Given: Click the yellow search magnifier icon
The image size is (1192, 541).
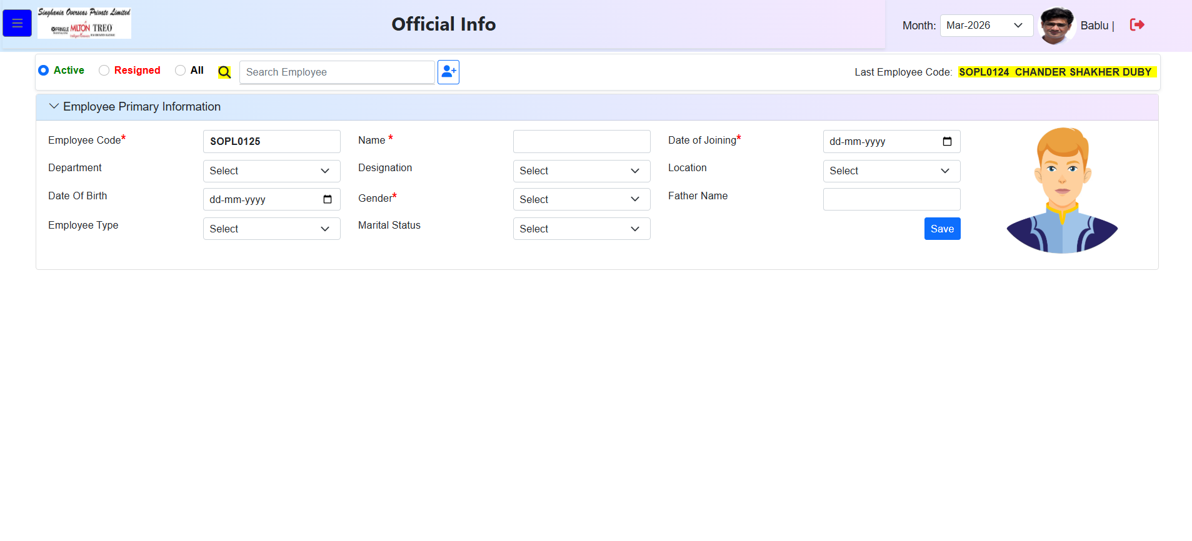Looking at the screenshot, I should [x=224, y=72].
